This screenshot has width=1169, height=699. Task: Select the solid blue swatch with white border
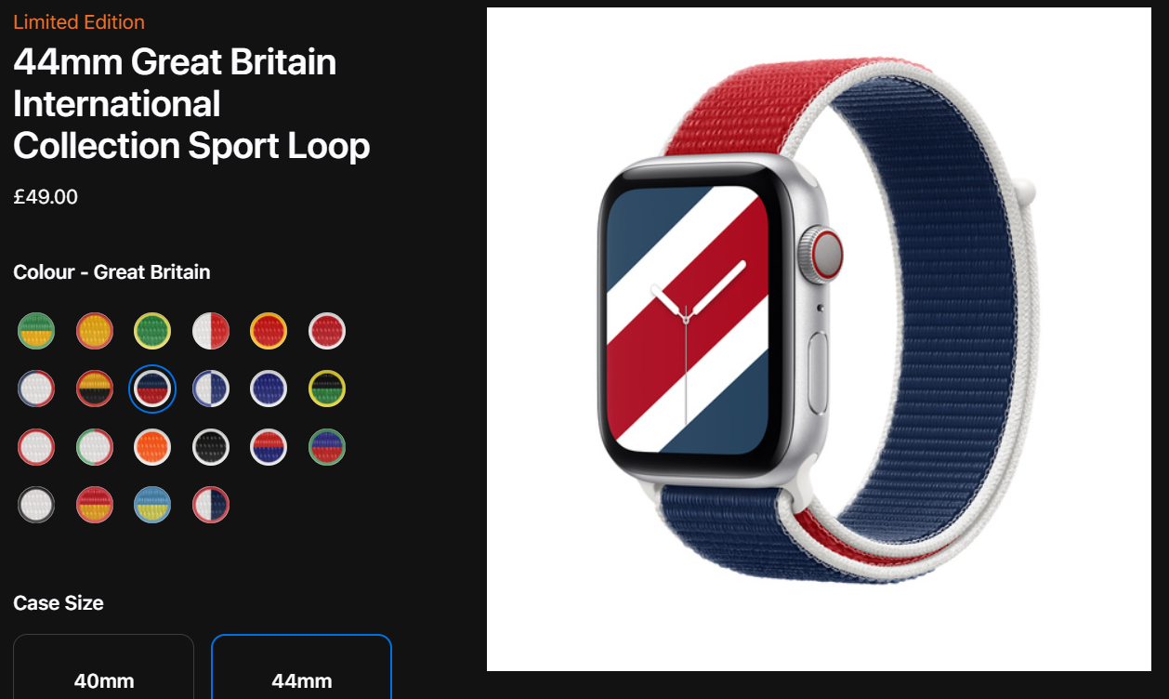tap(269, 389)
